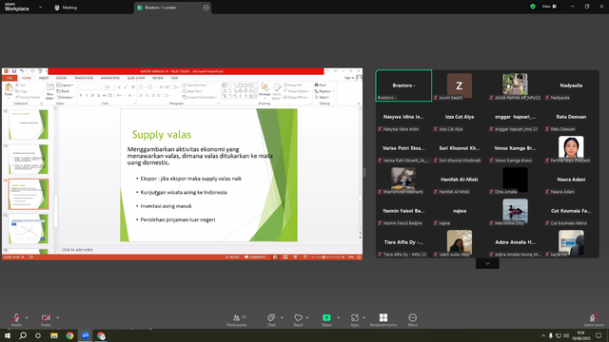Click the Slide Show icon in PowerPoint status bar
609x342 pixels.
(305, 257)
